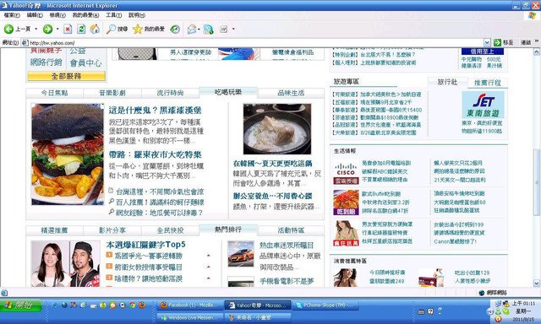This screenshot has height=324, width=541.
Task: Click the black burger photo thumbnail
Action: pos(68,154)
